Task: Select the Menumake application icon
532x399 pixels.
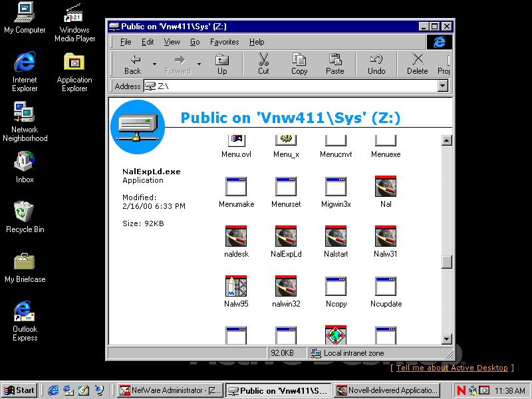Action: click(x=236, y=186)
